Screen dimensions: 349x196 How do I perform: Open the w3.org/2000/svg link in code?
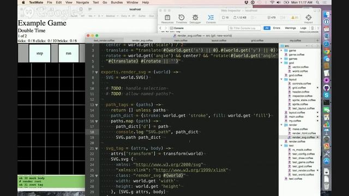point(169,164)
